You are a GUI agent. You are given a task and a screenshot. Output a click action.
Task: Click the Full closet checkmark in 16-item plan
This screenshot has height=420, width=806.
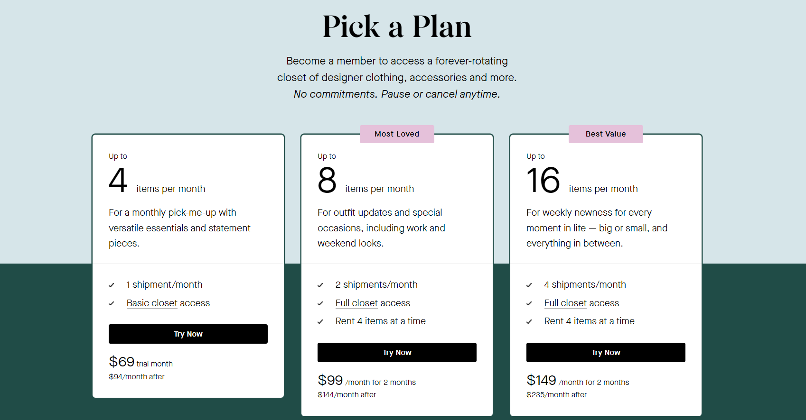[529, 303]
